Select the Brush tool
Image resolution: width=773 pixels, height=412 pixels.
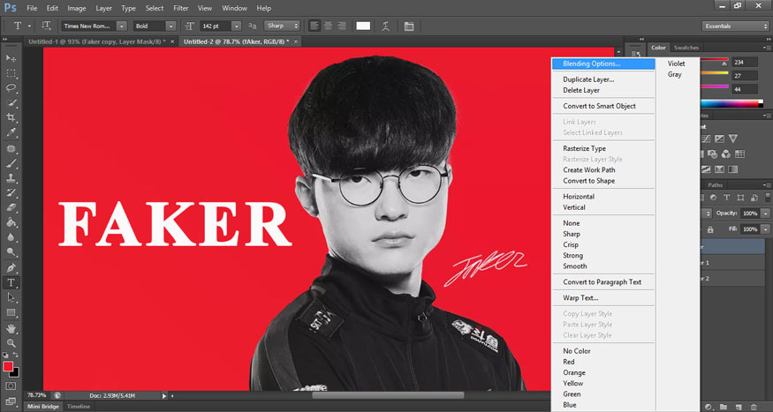click(11, 163)
